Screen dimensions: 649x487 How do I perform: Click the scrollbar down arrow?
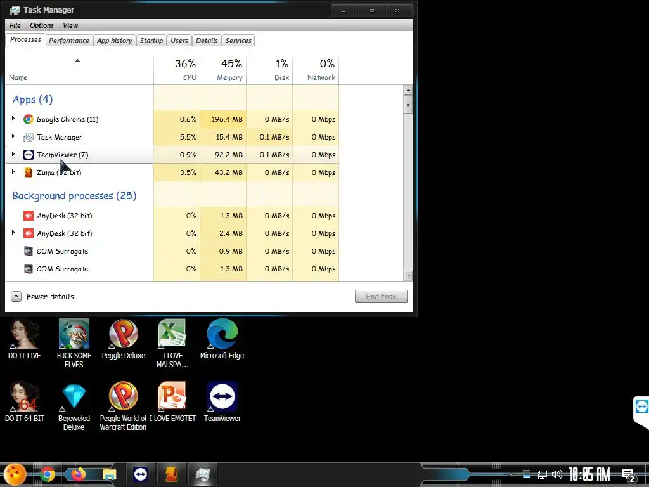[408, 275]
